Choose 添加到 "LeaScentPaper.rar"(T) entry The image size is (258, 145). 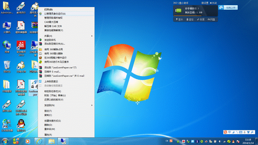(x=66, y=67)
